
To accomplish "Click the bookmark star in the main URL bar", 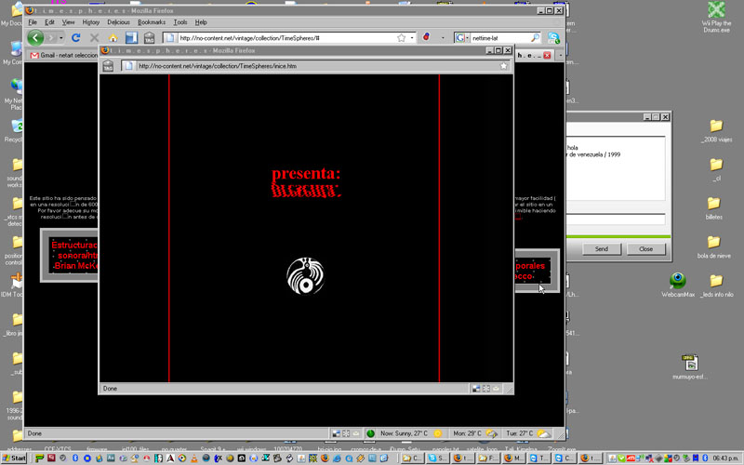I will point(402,38).
